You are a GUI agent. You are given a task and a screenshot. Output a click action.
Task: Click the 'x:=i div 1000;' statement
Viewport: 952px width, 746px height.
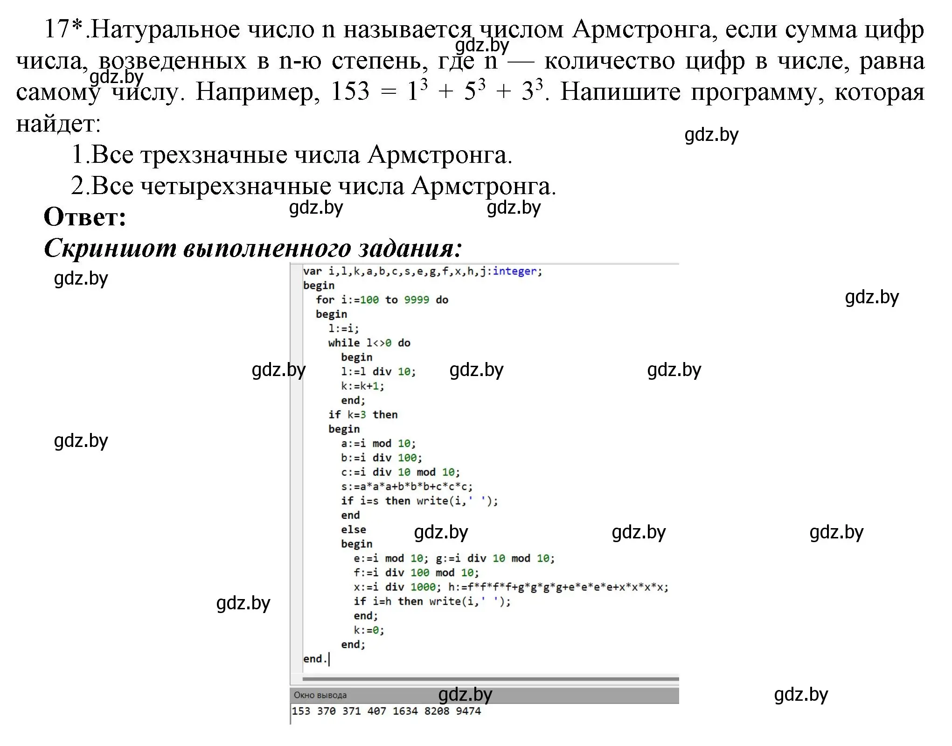[397, 587]
